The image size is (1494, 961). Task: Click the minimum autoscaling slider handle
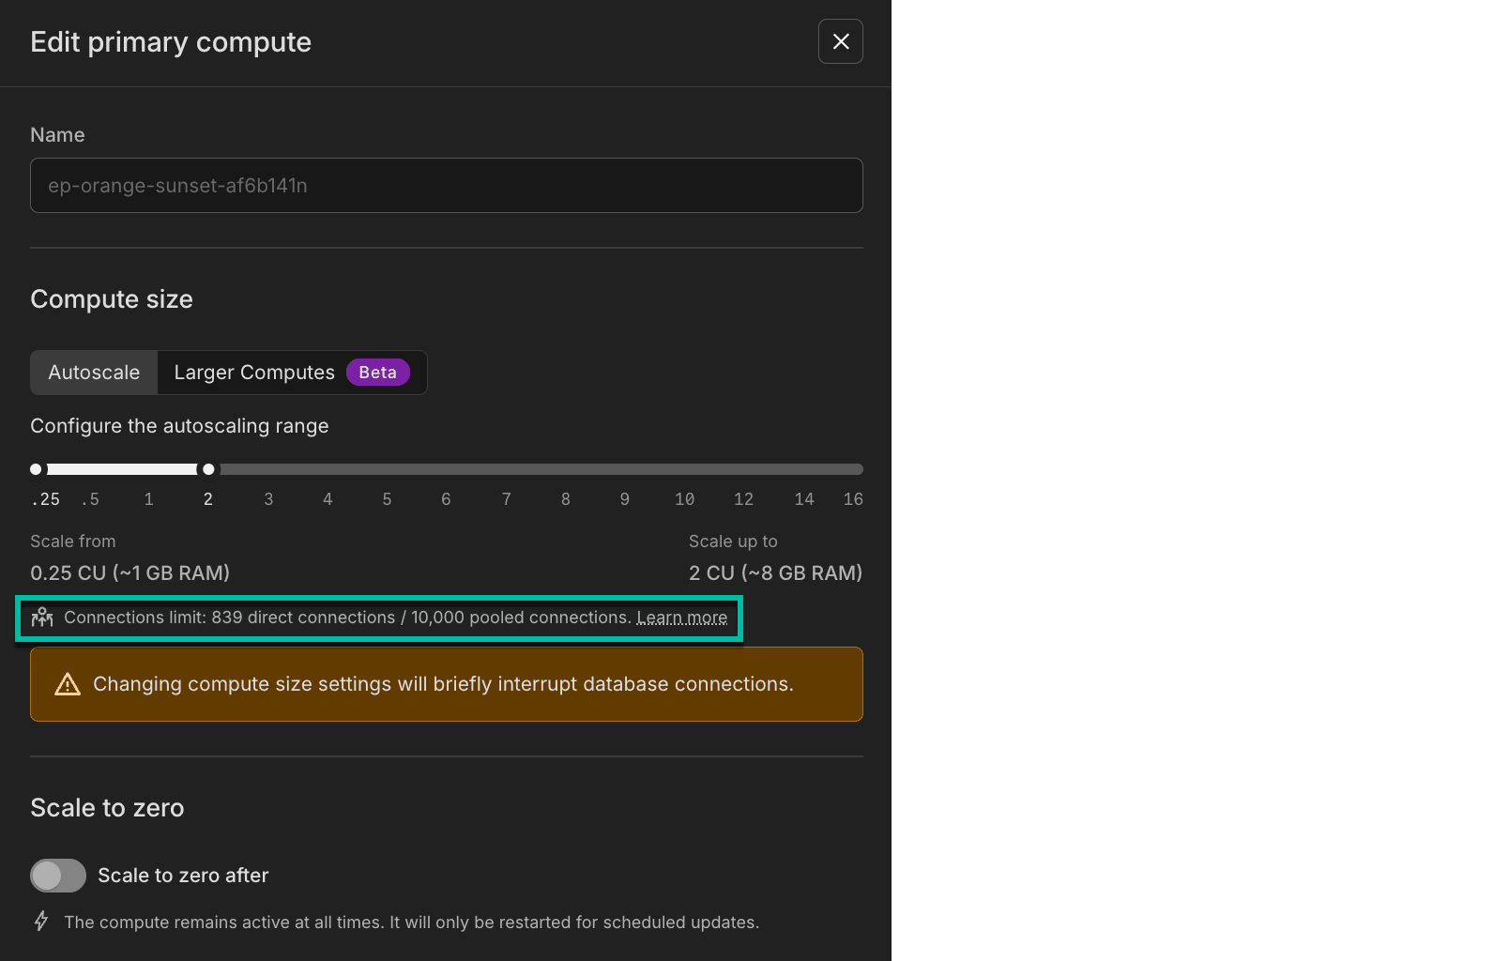(36, 469)
